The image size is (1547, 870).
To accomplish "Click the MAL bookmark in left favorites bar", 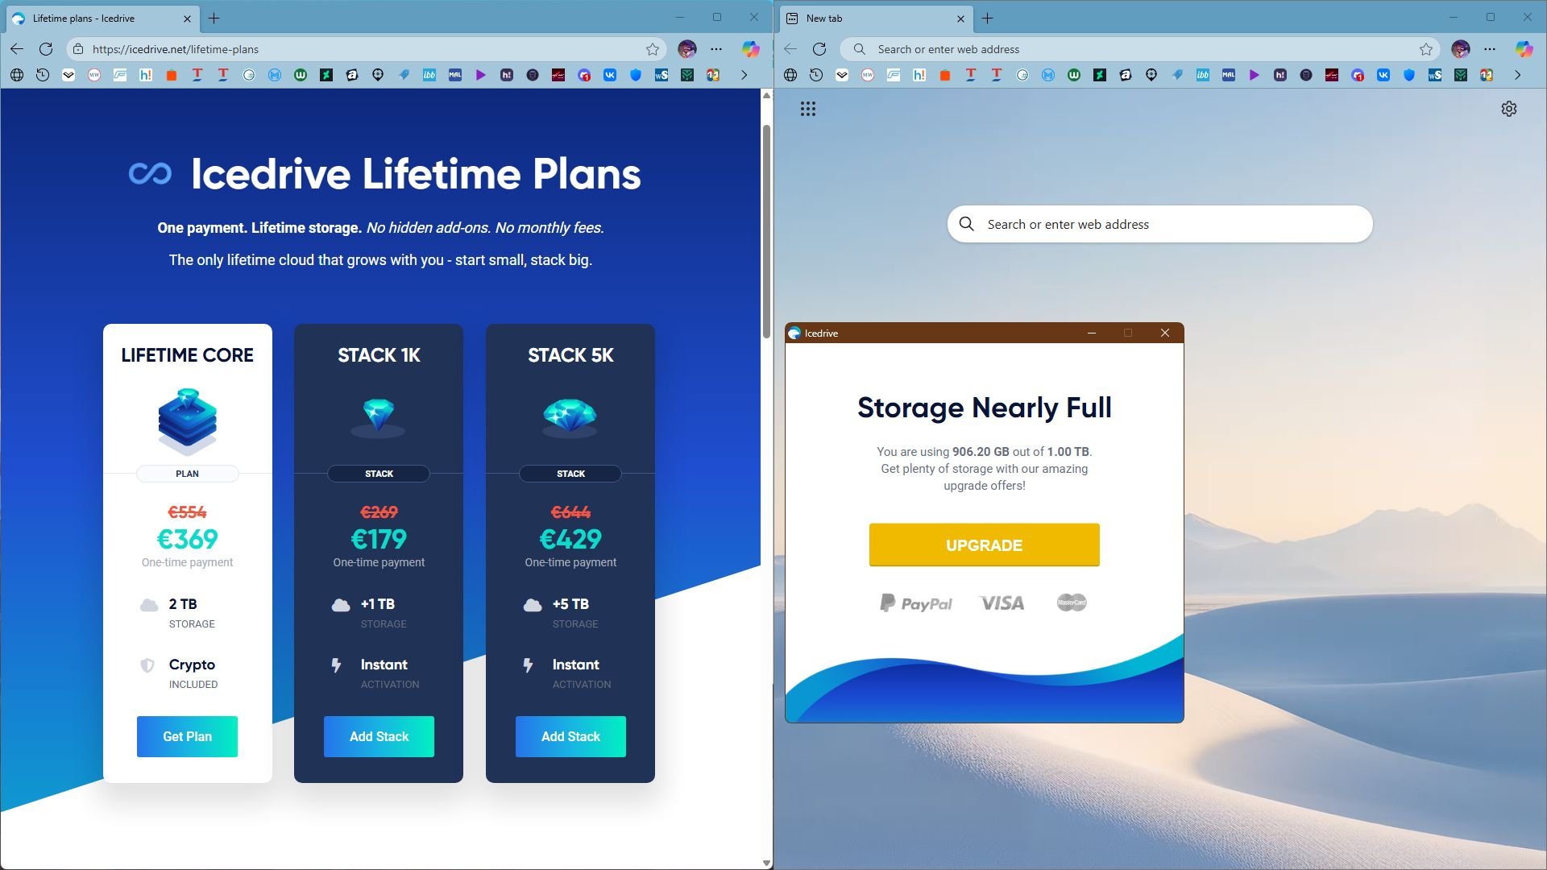I will click(x=455, y=75).
